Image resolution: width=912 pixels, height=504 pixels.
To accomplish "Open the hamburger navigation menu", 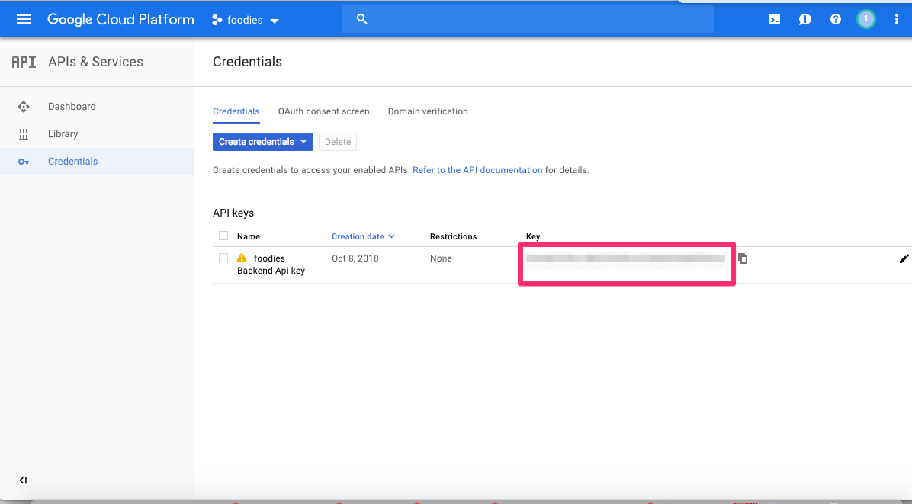I will 24,19.
